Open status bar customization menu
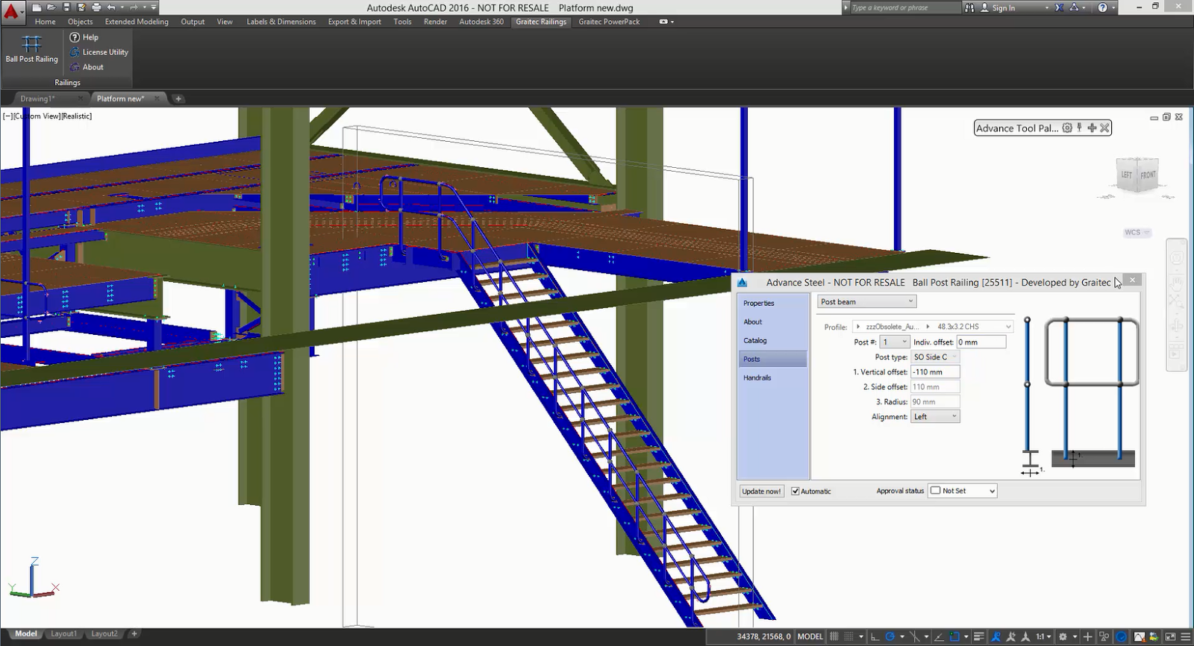The image size is (1194, 646). coord(1186,636)
